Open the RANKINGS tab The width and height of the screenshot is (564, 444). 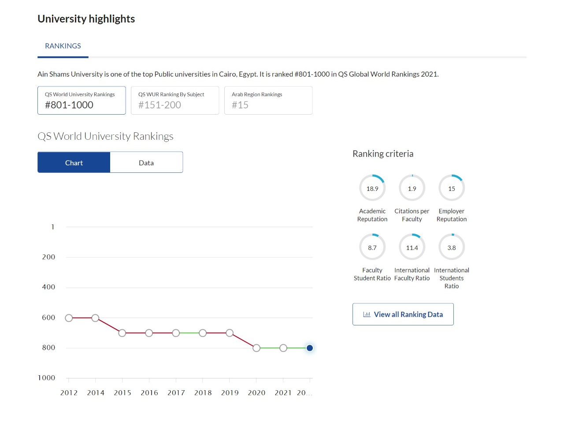(63, 46)
